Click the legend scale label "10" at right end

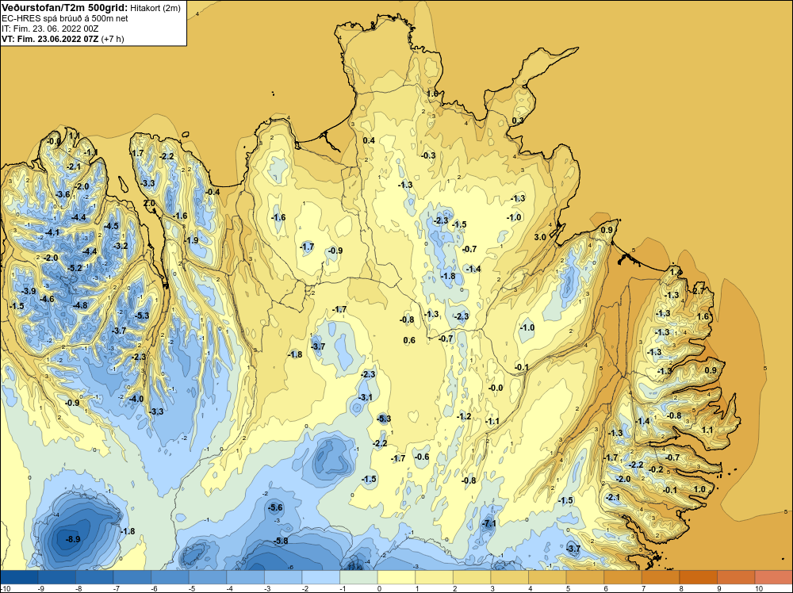[x=759, y=588]
